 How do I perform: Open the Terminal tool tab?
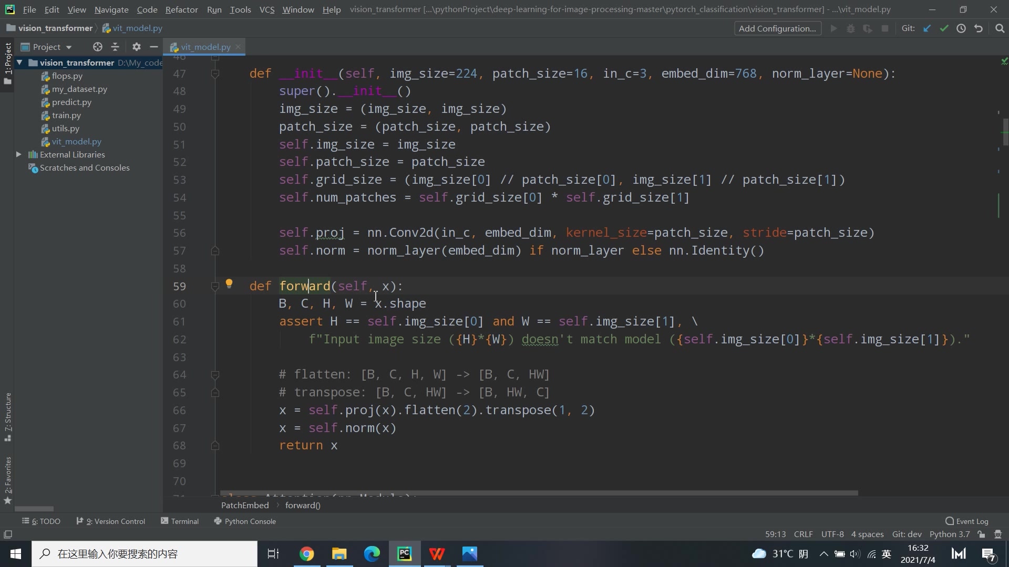coord(180,521)
